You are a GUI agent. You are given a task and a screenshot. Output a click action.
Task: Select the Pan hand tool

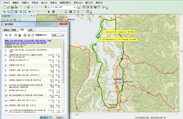click(x=12, y=12)
